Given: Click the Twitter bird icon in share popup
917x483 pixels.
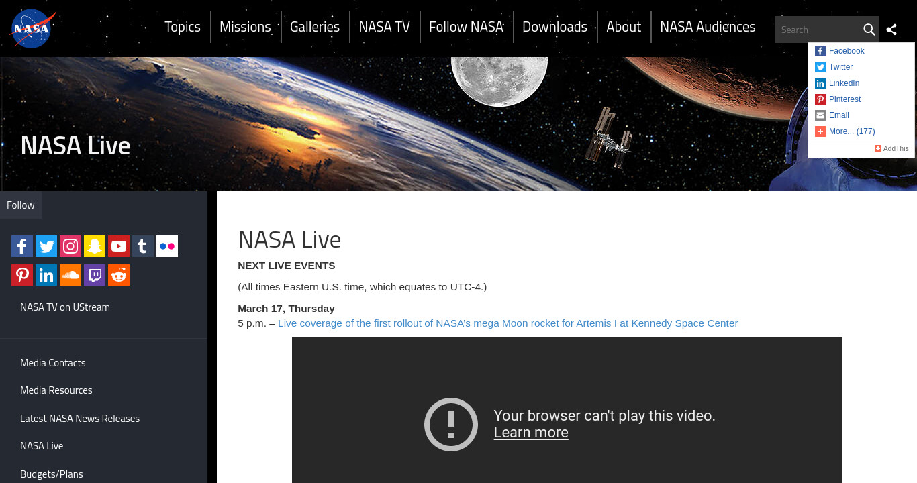Looking at the screenshot, I should [x=820, y=67].
